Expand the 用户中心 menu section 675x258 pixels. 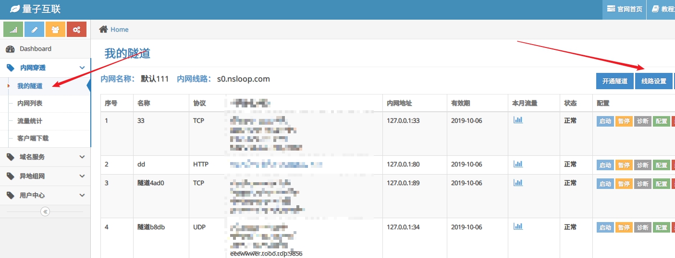pyautogui.click(x=45, y=195)
